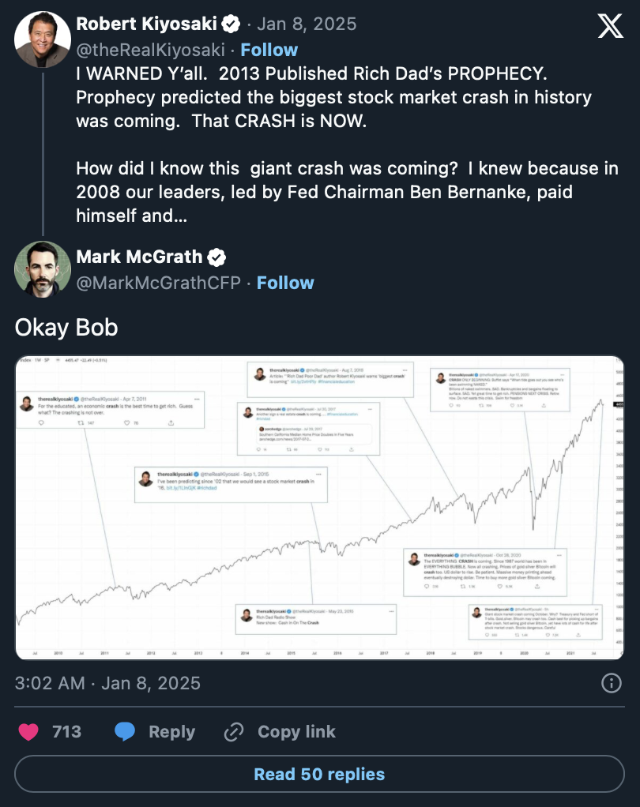Click the blue reply bubble icon

tap(125, 731)
